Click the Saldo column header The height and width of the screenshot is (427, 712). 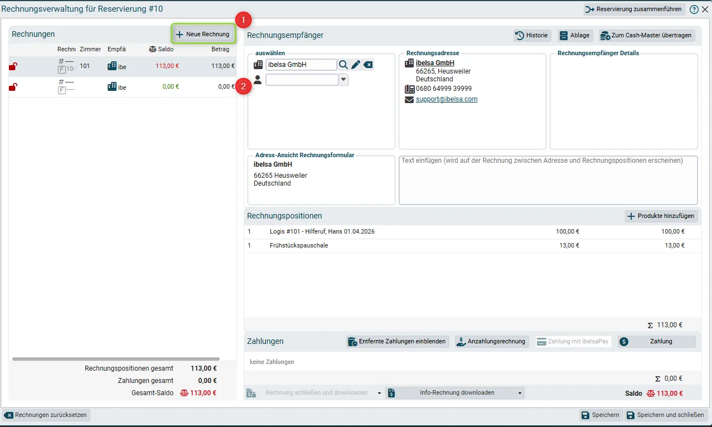coord(161,49)
